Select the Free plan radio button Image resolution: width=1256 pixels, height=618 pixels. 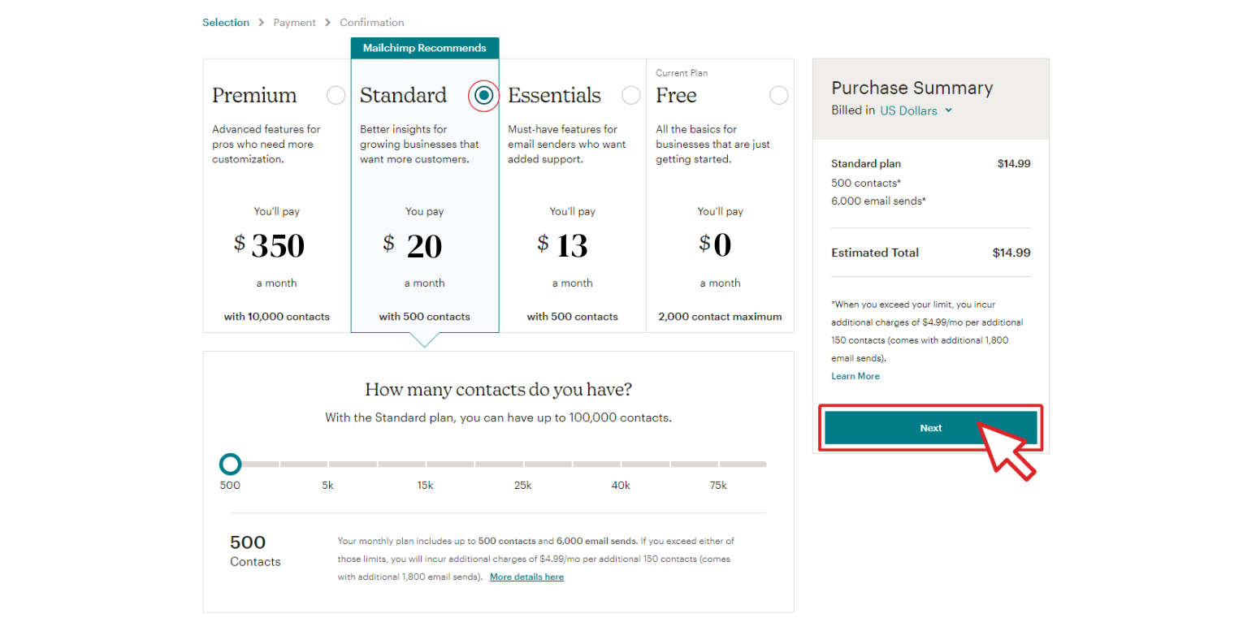[779, 96]
